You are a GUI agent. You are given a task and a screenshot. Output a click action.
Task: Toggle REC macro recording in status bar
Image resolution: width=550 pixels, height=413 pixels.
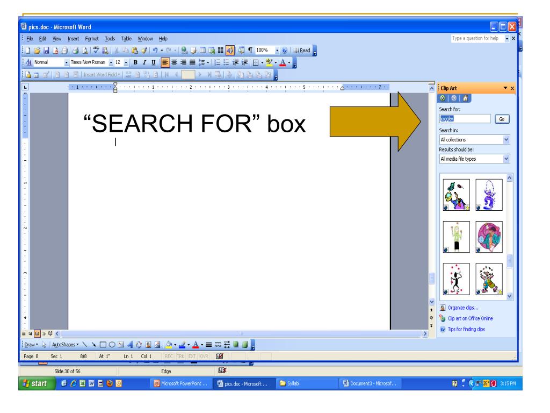tap(169, 356)
